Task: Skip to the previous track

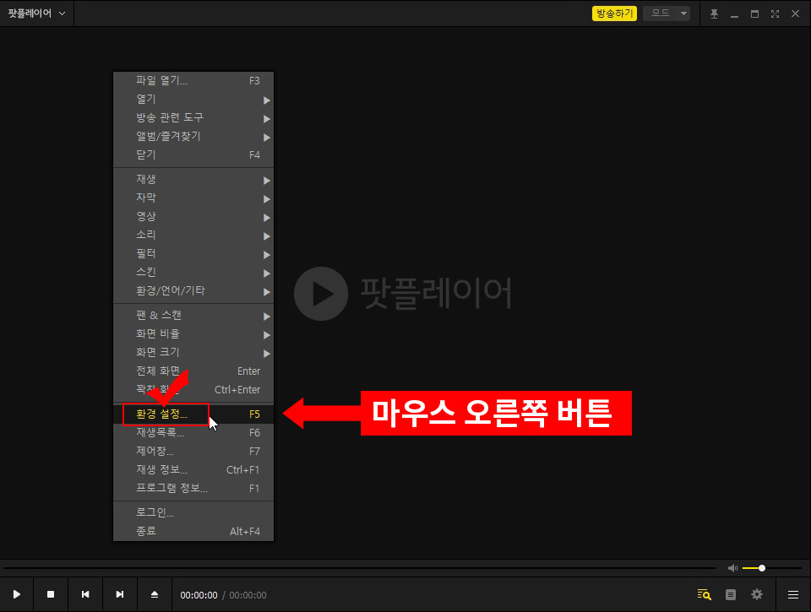Action: [85, 594]
